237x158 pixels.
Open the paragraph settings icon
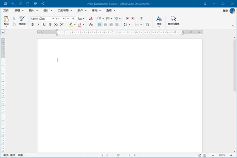coord(148,24)
